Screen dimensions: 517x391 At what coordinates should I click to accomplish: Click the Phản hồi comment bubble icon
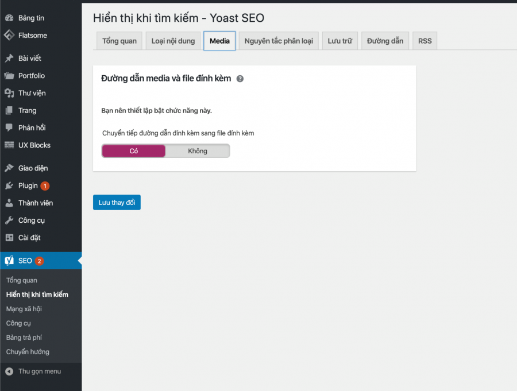[9, 127]
